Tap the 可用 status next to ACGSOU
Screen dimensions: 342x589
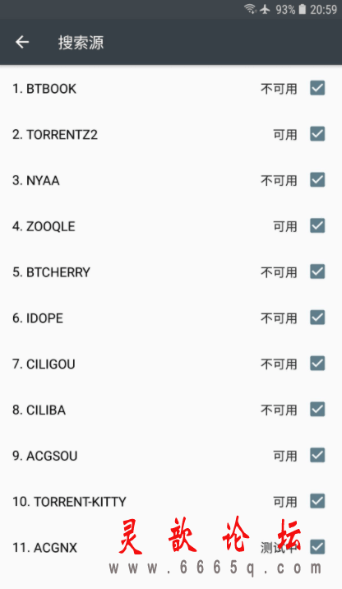tap(285, 456)
